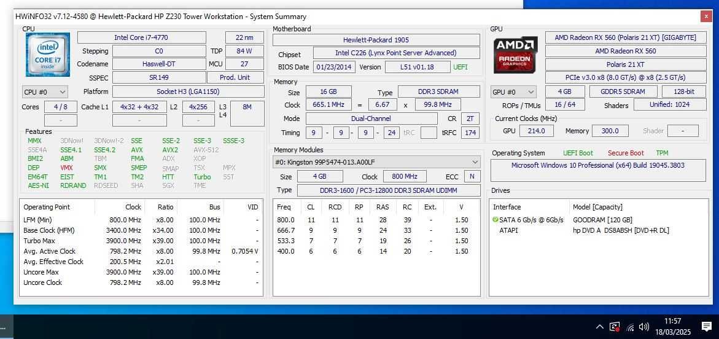This screenshot has width=719, height=339.
Task: Click the green UEFI label beside BIOS version
Action: [461, 67]
